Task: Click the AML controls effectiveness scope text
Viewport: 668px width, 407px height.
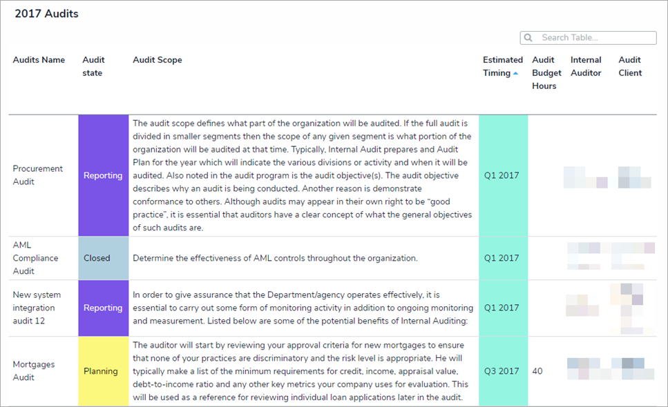Action: [x=275, y=258]
